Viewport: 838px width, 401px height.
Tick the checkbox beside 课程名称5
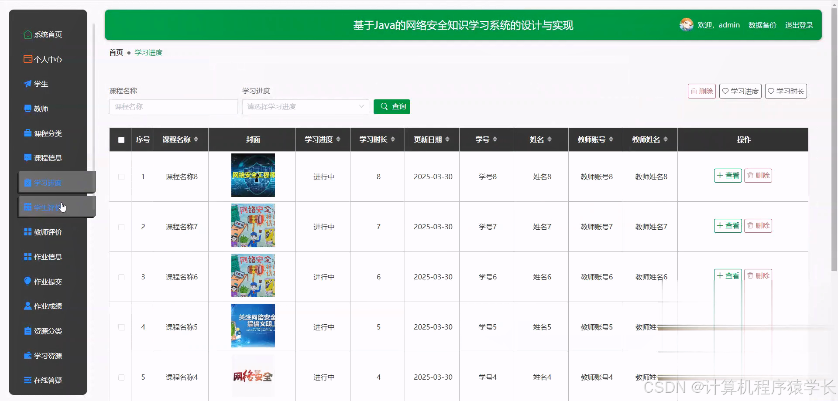coord(121,327)
